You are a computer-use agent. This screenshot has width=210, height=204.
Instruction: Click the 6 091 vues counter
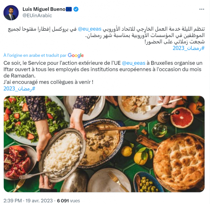click(68, 201)
